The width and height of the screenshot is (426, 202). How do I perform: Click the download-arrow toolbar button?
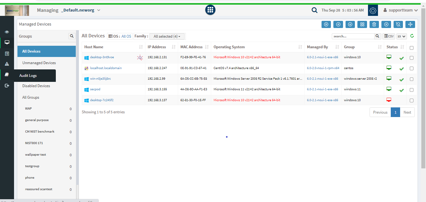350,24
